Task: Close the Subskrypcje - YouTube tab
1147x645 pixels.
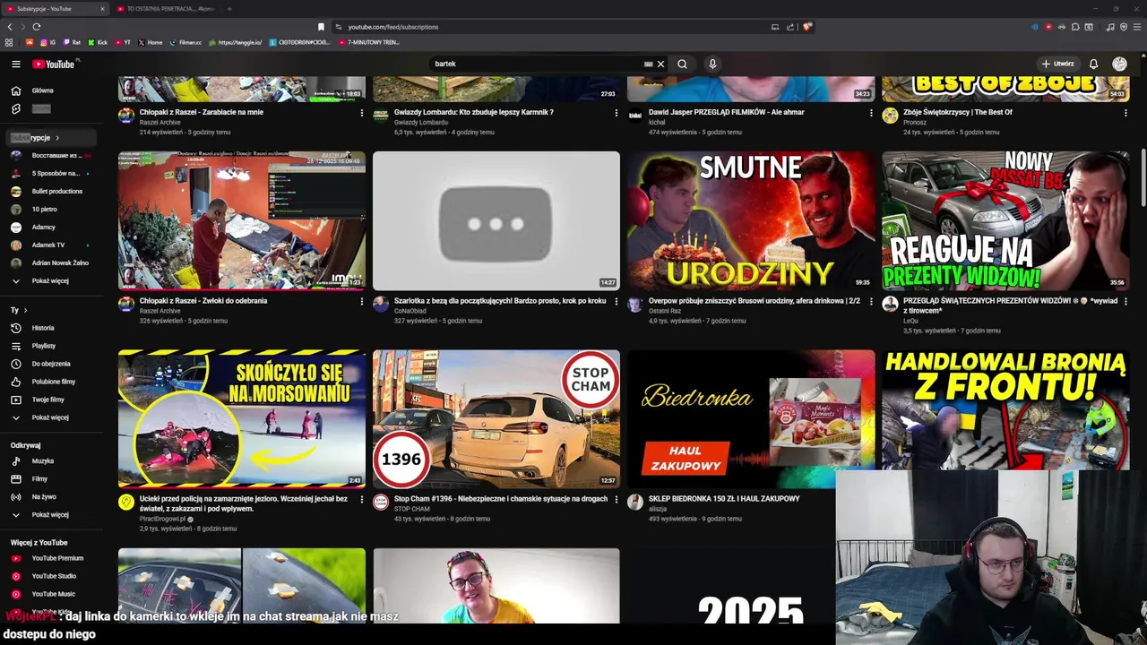Action: coord(102,9)
